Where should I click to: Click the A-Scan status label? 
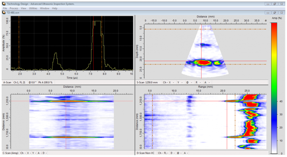click(7, 82)
